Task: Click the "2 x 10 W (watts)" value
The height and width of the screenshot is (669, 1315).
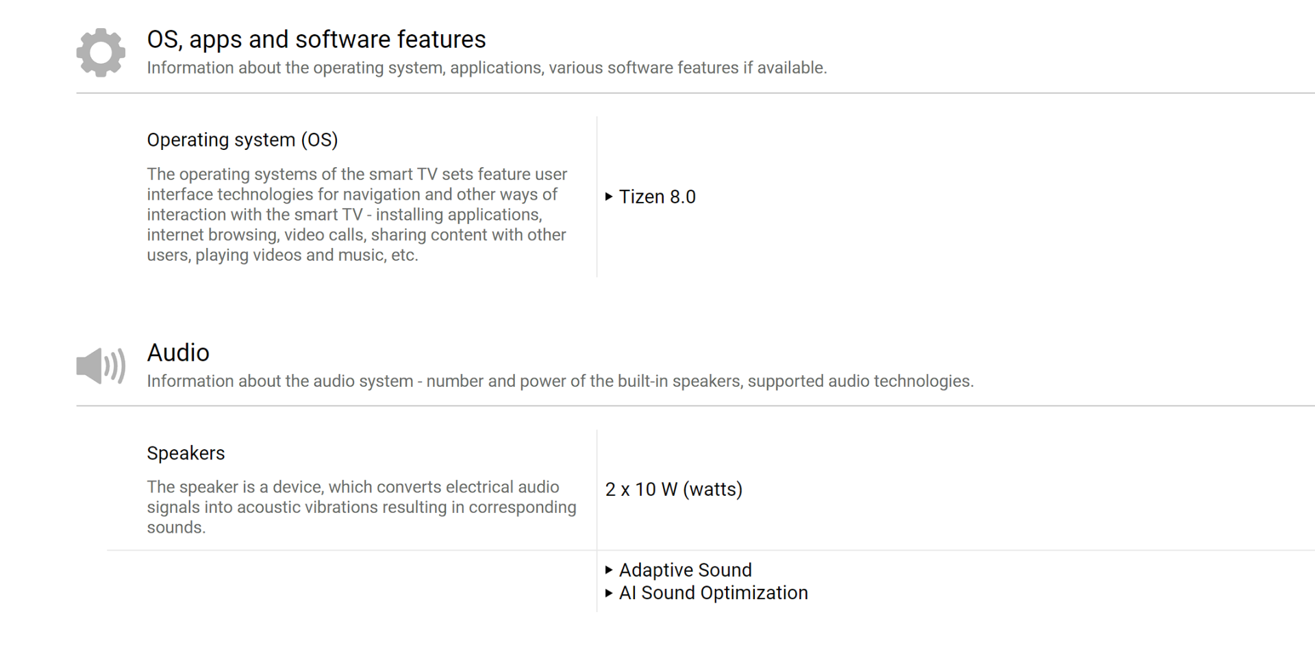Action: tap(673, 490)
